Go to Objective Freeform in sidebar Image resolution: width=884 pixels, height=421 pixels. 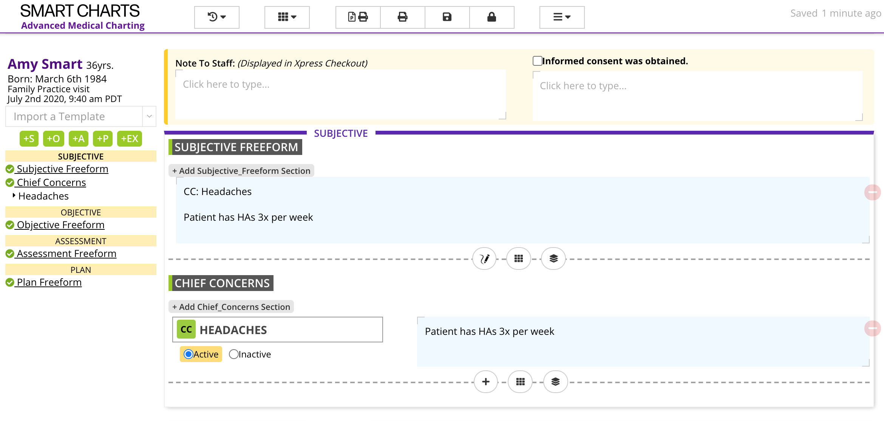(60, 225)
